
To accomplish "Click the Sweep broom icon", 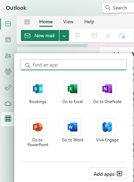I will (x=108, y=35).
